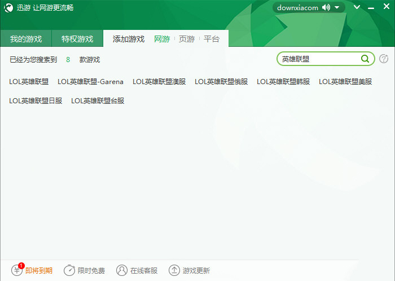Open online customer service person icon
This screenshot has width=395, height=281.
122,270
